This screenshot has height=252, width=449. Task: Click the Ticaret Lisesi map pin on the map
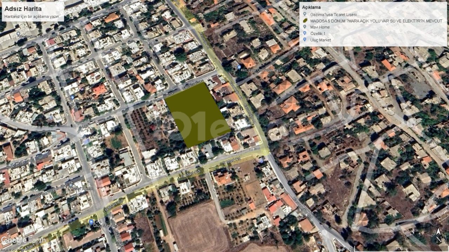[18, 34]
